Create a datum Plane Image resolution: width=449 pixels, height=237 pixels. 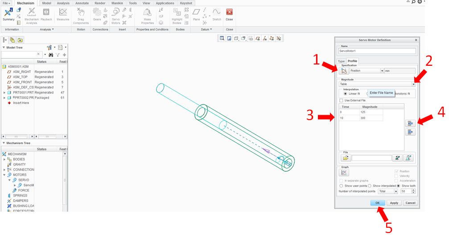196,14
